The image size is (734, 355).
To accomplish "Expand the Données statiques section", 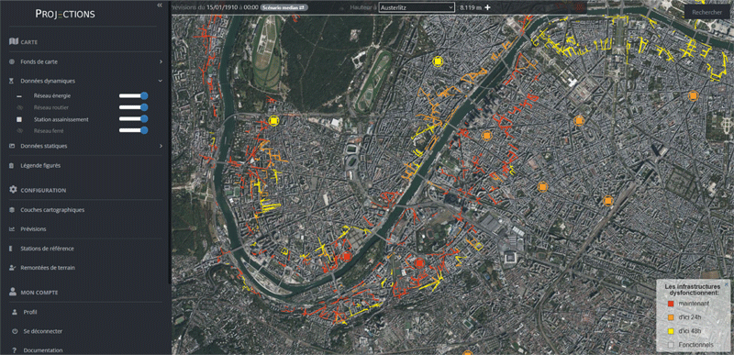I will (85, 146).
